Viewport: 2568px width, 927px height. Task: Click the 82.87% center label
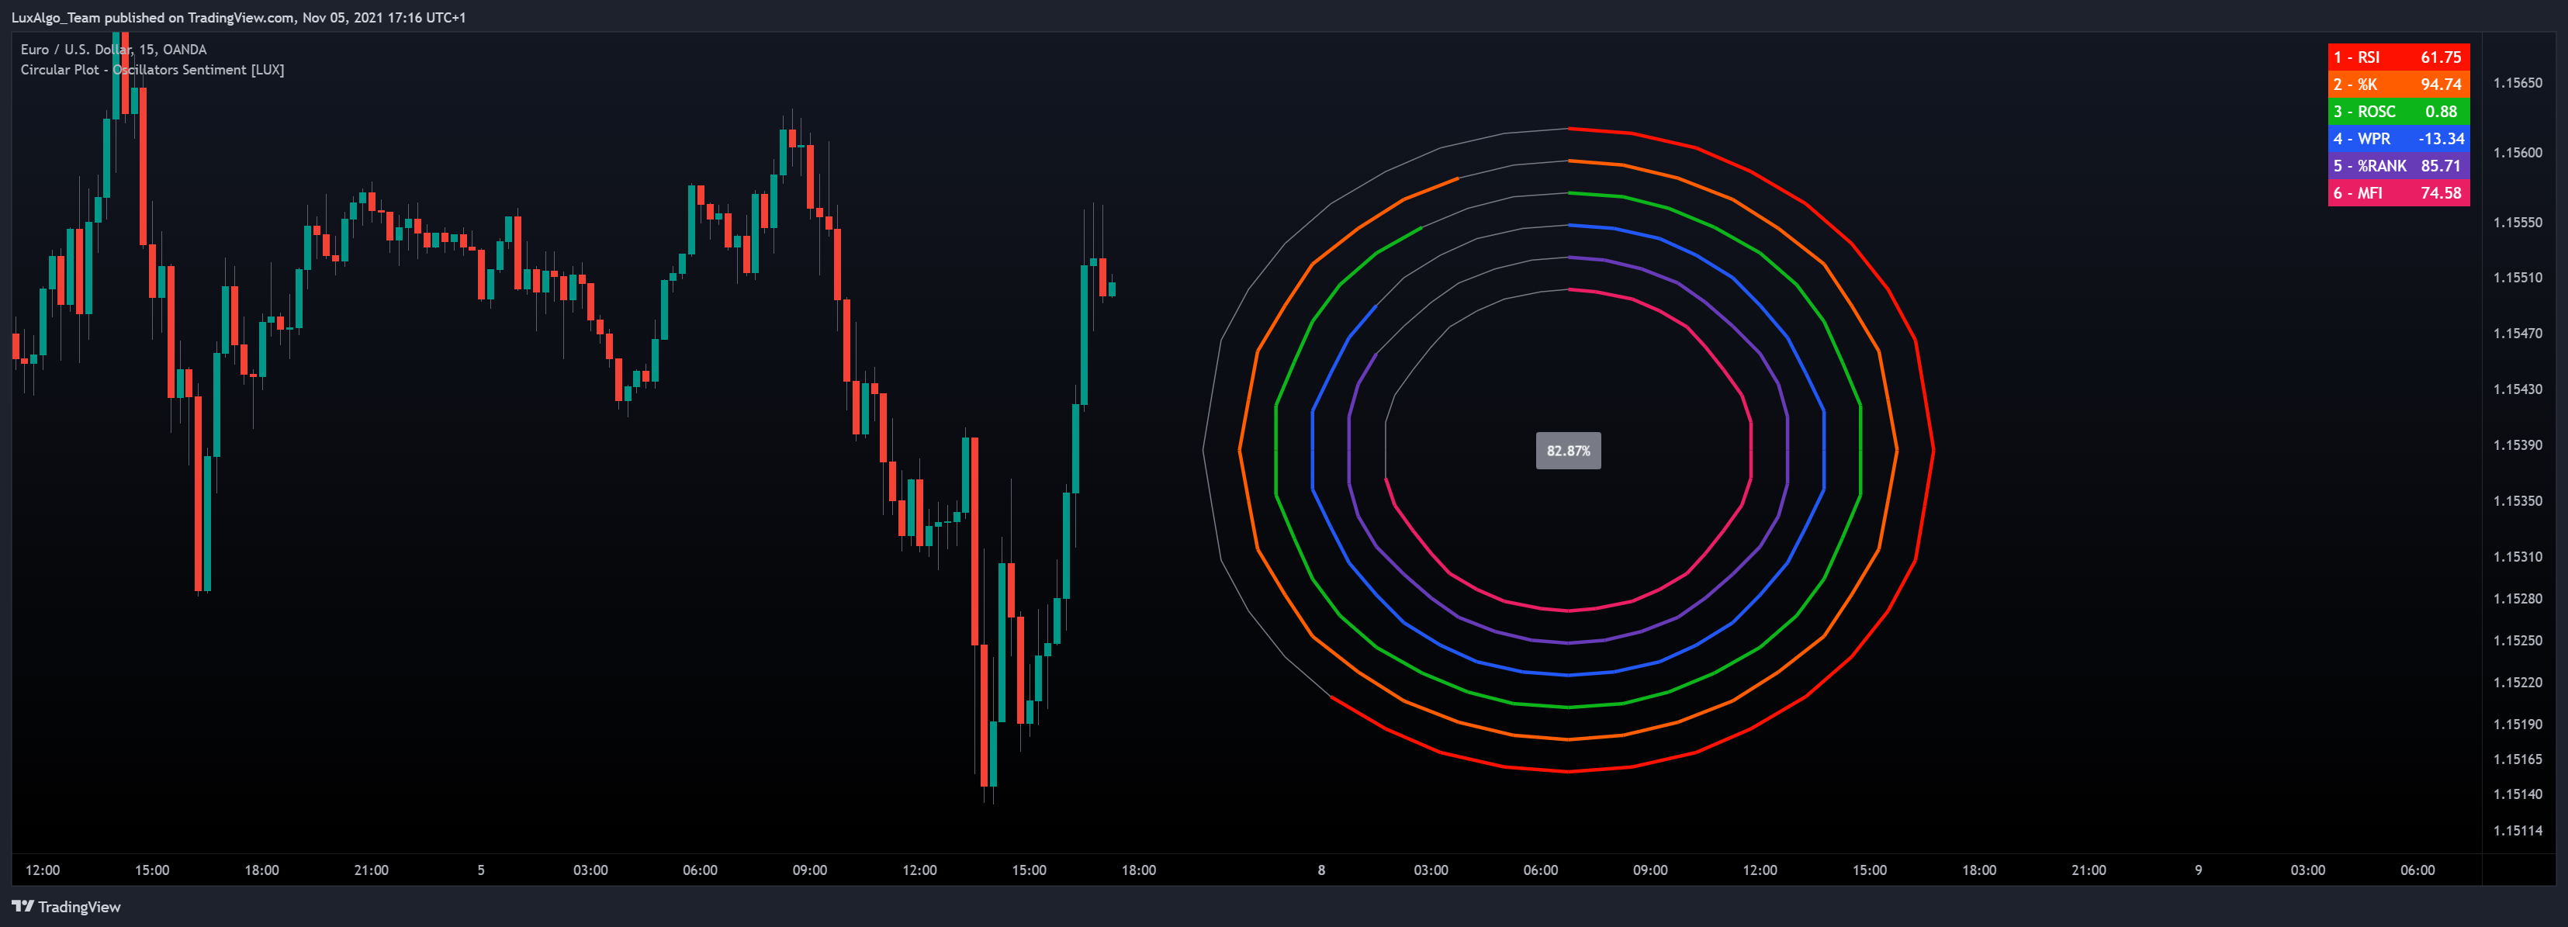pyautogui.click(x=1568, y=451)
